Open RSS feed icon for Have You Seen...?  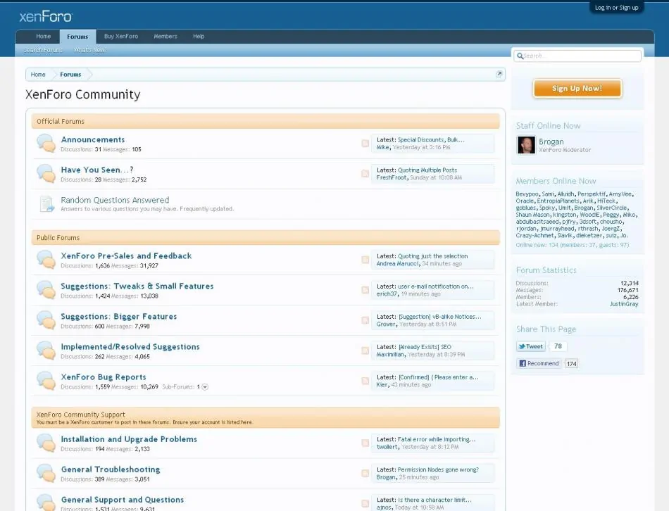[365, 174]
